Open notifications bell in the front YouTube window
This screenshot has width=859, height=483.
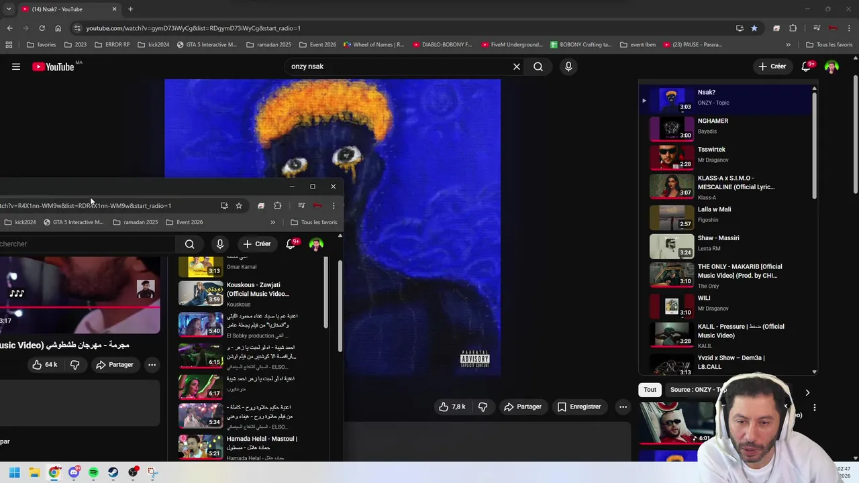tap(291, 244)
